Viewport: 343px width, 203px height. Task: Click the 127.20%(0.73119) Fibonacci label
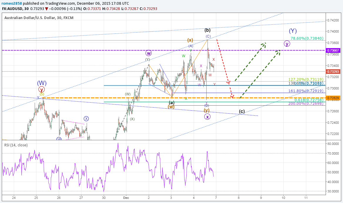click(306, 79)
